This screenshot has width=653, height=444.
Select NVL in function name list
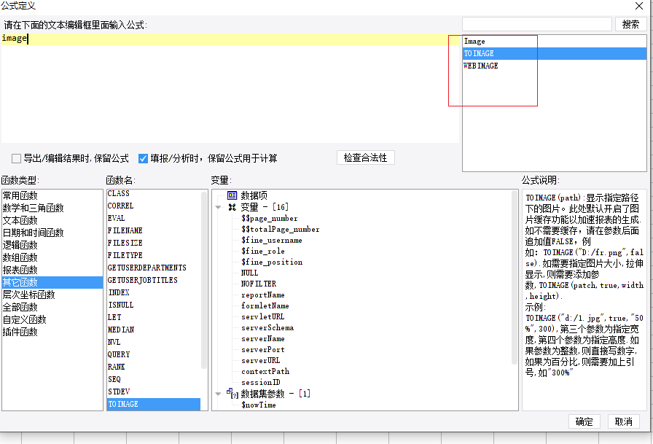coord(154,342)
